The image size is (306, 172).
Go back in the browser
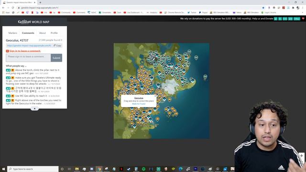click(3, 8)
